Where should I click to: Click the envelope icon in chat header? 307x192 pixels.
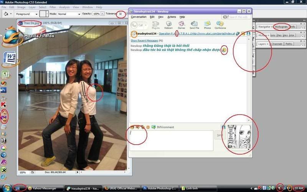pos(243,34)
